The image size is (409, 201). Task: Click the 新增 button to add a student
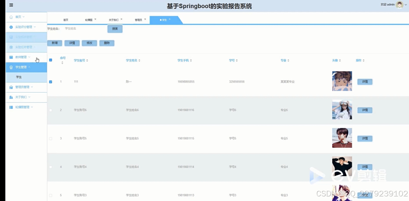55,43
